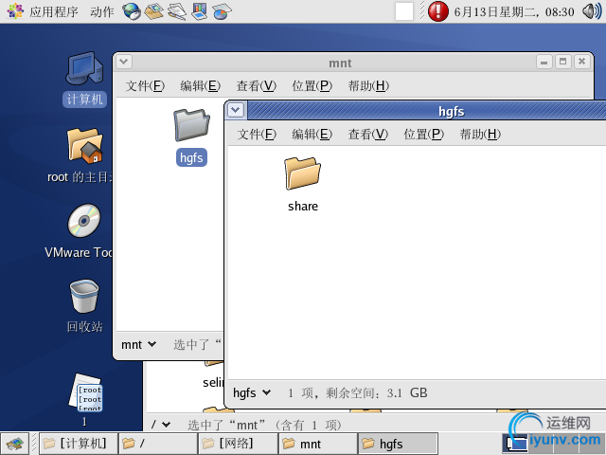The width and height of the screenshot is (606, 455).
Task: Expand mnt location dropdown in status bar
Action: (138, 344)
